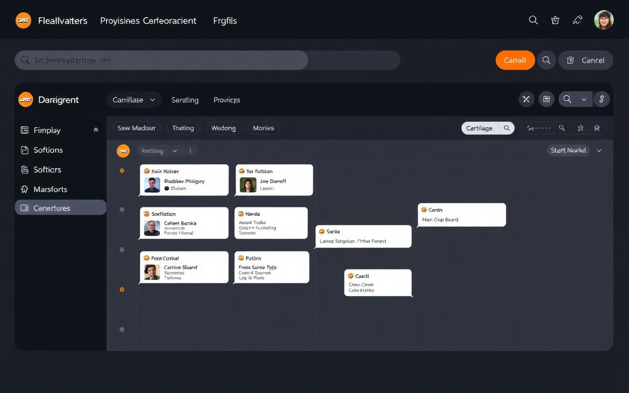Viewport: 629px width, 393px height.
Task: Select the Thating filter chip
Action: [x=183, y=128]
